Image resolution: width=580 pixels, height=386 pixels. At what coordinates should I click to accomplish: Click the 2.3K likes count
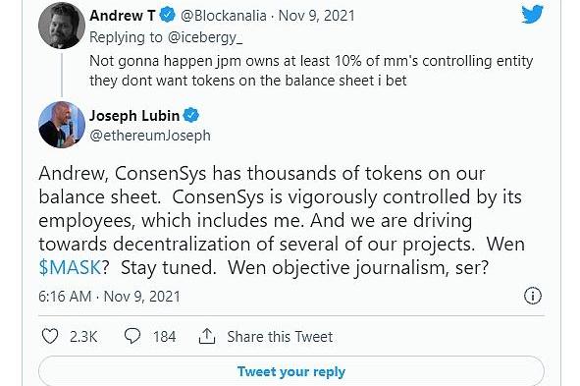click(83, 337)
